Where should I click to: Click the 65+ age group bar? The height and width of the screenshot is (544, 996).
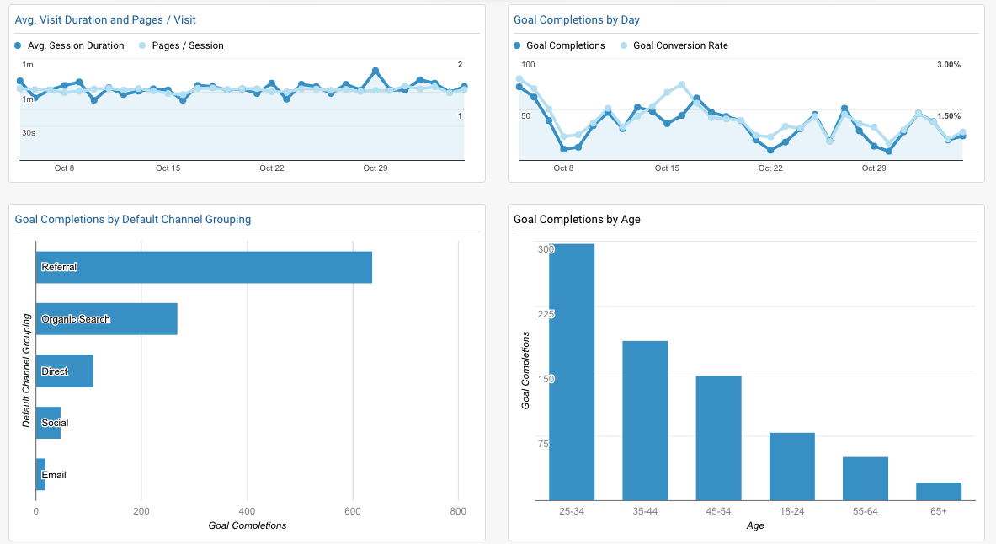coord(939,491)
